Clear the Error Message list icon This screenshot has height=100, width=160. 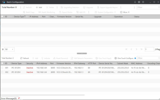(19, 98)
